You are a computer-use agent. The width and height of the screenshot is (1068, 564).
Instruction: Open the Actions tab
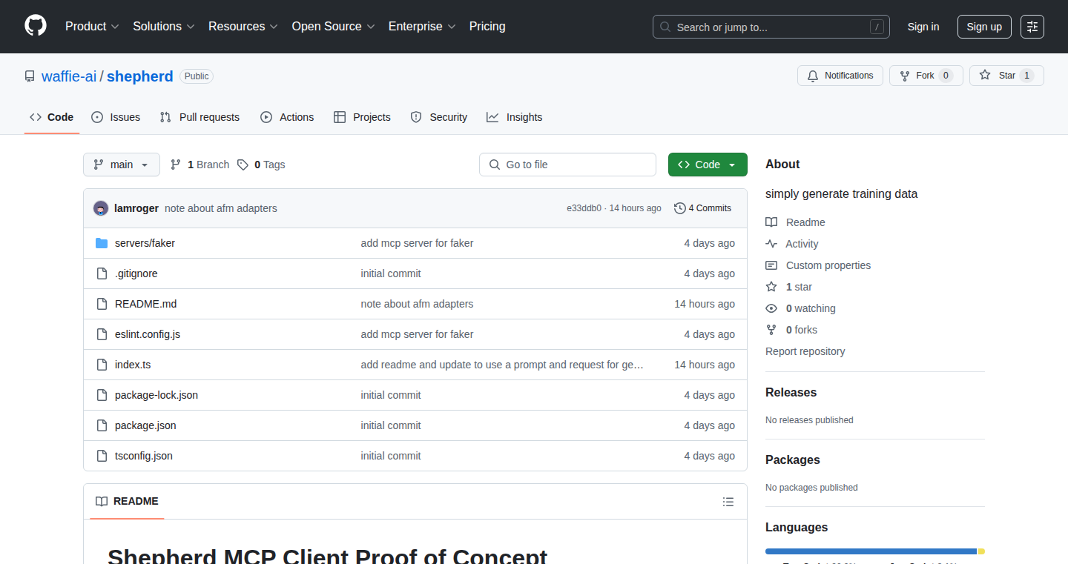287,117
